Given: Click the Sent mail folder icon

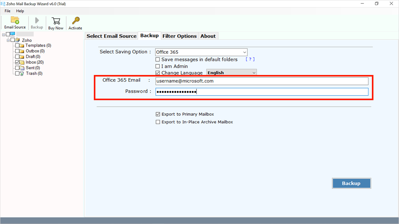Looking at the screenshot, I should [22, 68].
